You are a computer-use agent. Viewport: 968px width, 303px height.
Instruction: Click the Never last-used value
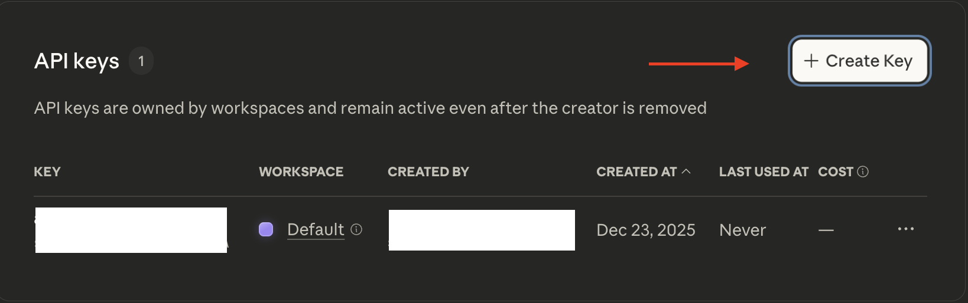click(742, 230)
